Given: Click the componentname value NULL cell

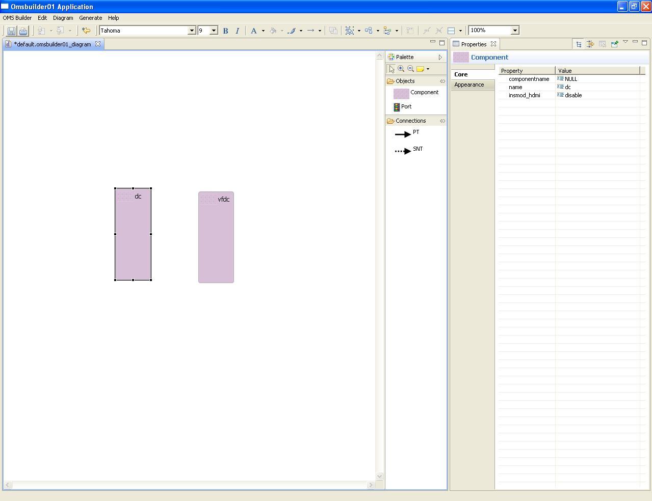Looking at the screenshot, I should (597, 79).
